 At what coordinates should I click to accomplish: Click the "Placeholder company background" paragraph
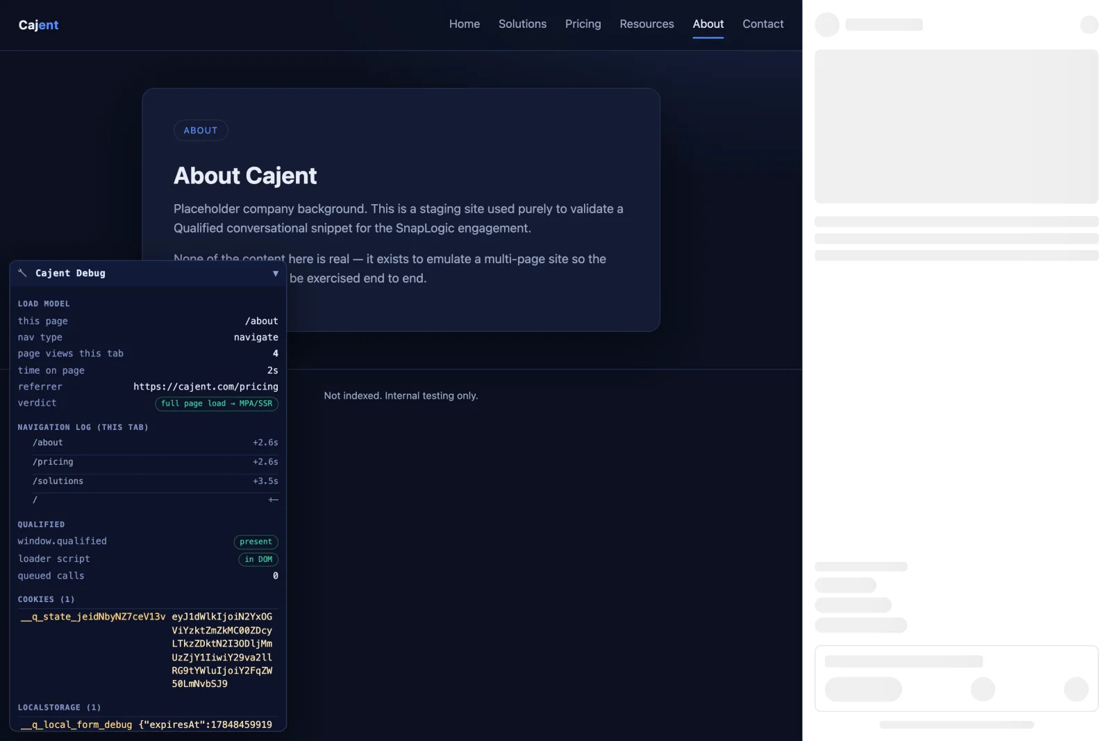[399, 218]
